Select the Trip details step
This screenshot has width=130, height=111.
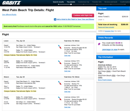[x=71, y=2]
